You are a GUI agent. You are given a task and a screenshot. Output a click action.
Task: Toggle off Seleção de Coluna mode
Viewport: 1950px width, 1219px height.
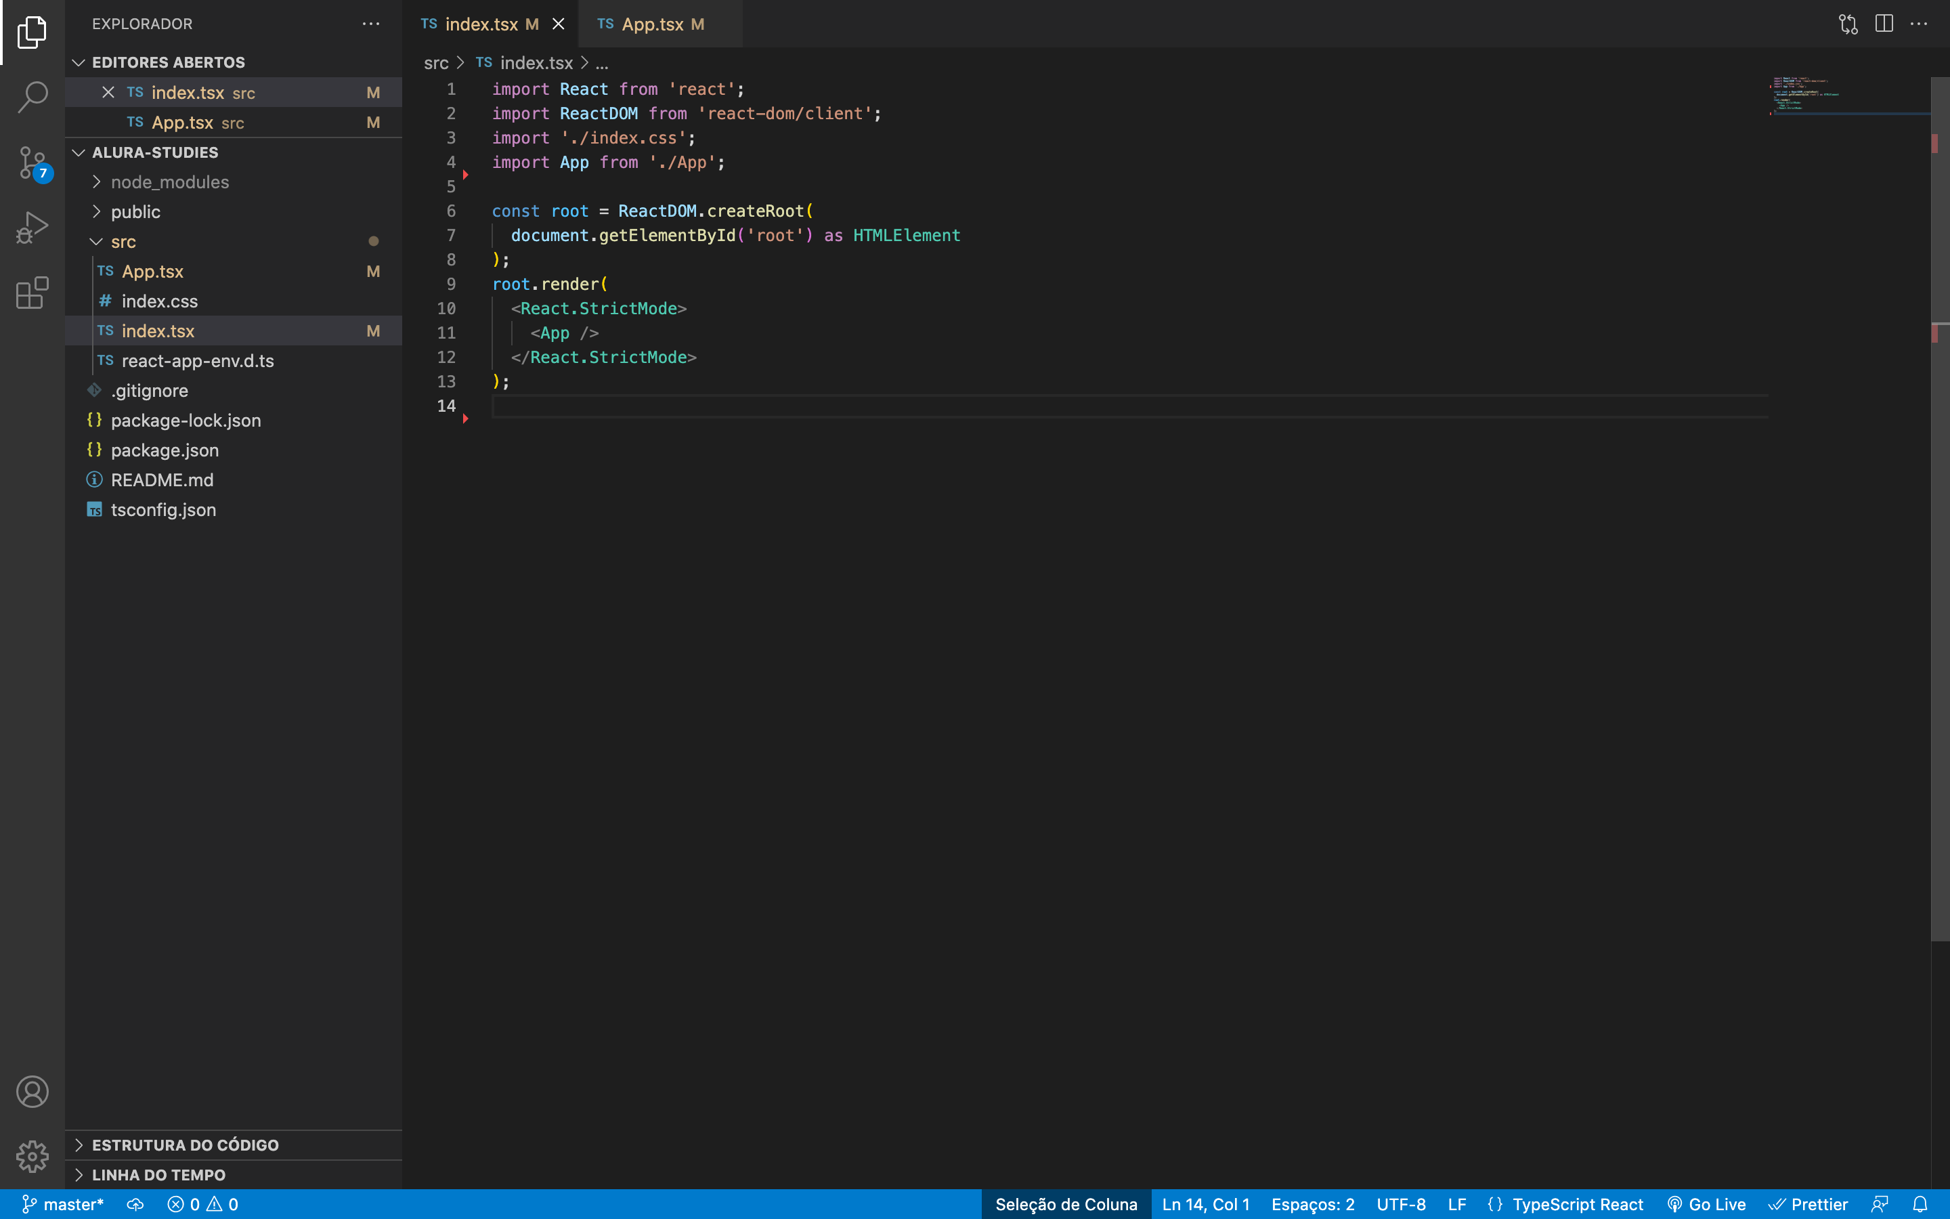(x=1066, y=1205)
